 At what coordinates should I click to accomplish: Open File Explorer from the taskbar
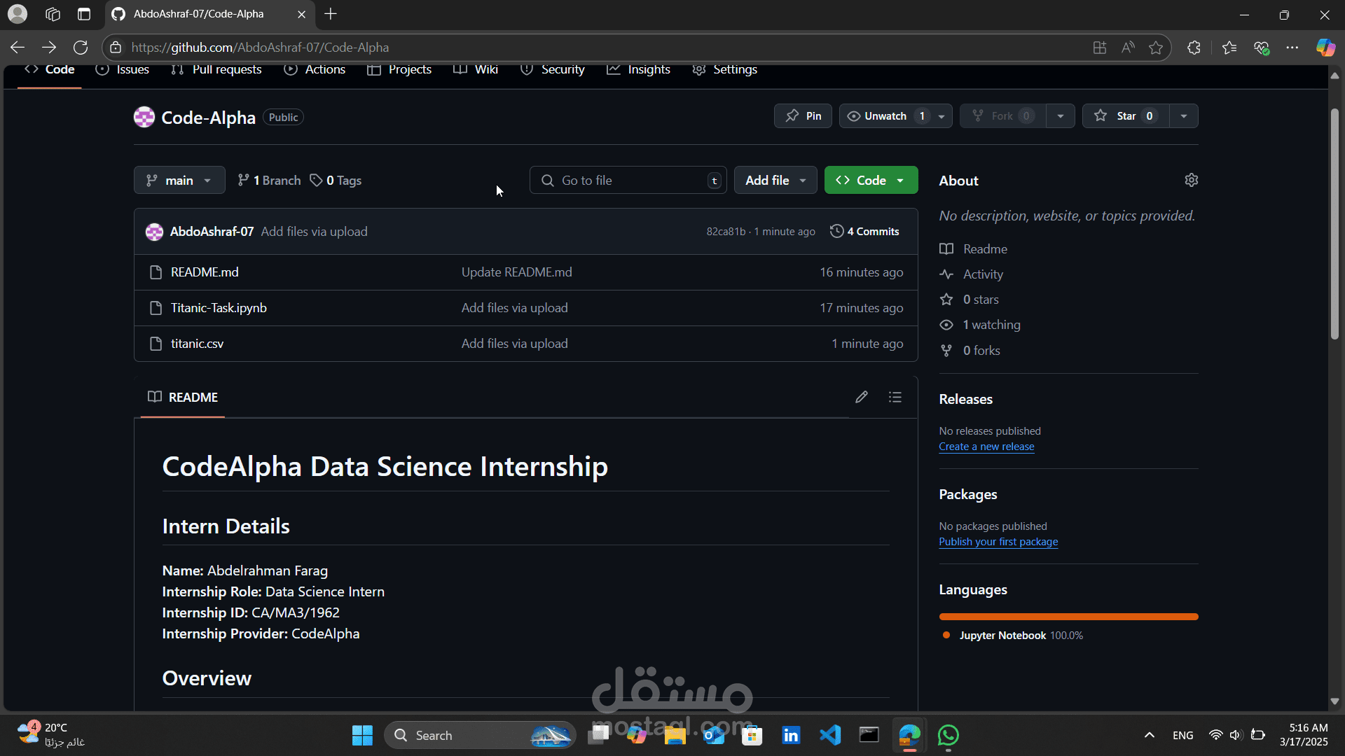[x=675, y=735]
